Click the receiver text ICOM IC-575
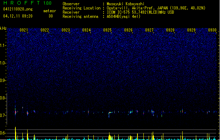 (119, 12)
